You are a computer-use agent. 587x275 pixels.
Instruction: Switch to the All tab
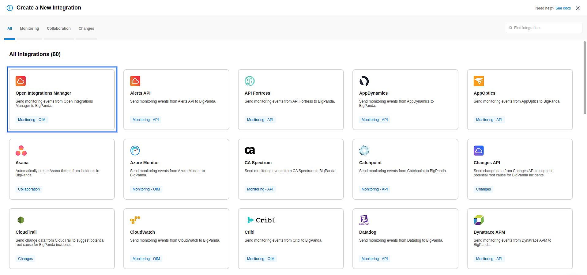10,28
